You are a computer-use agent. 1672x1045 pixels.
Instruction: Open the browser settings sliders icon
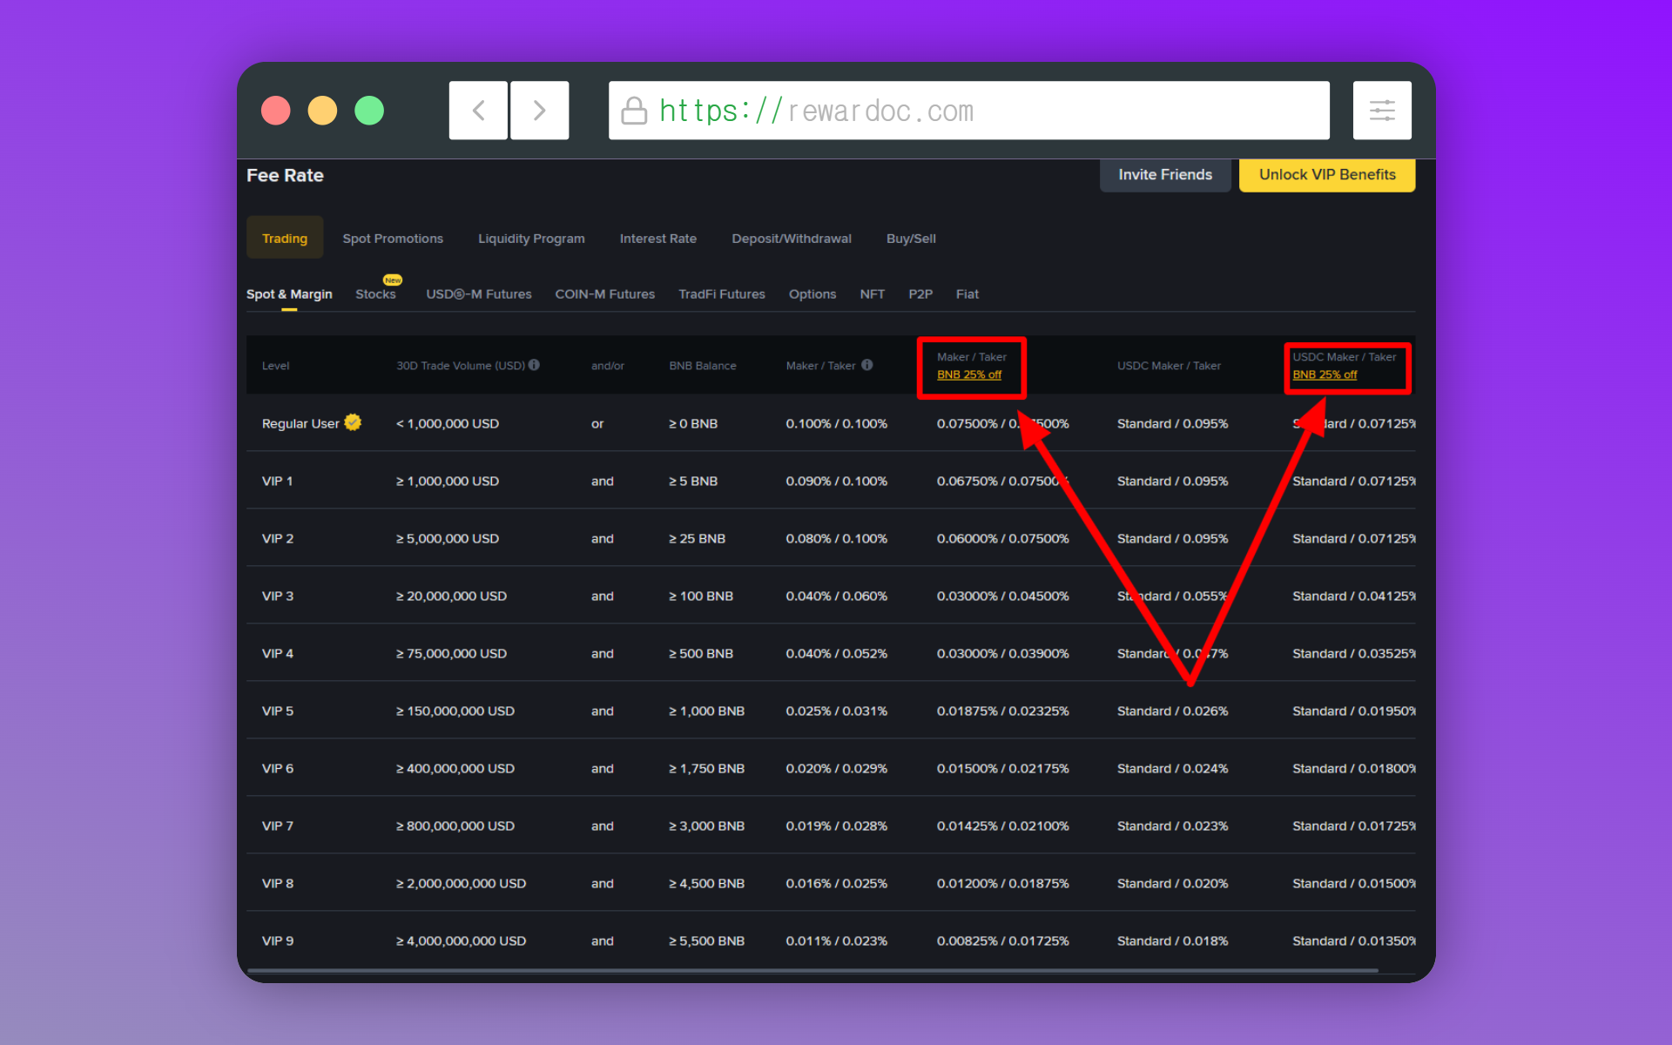click(1382, 111)
